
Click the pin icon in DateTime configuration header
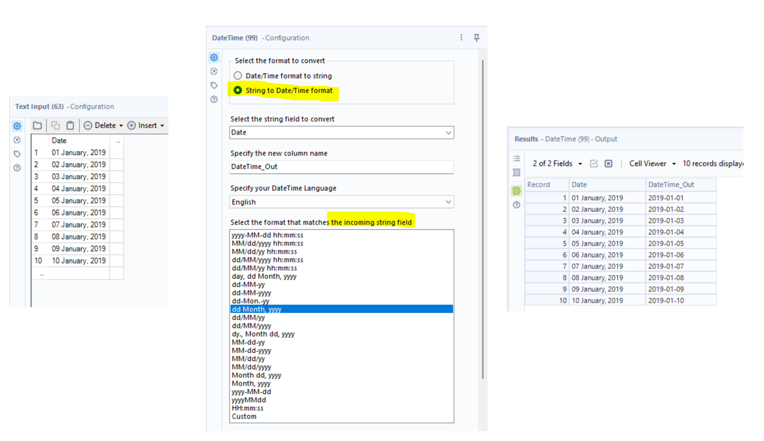tap(476, 37)
